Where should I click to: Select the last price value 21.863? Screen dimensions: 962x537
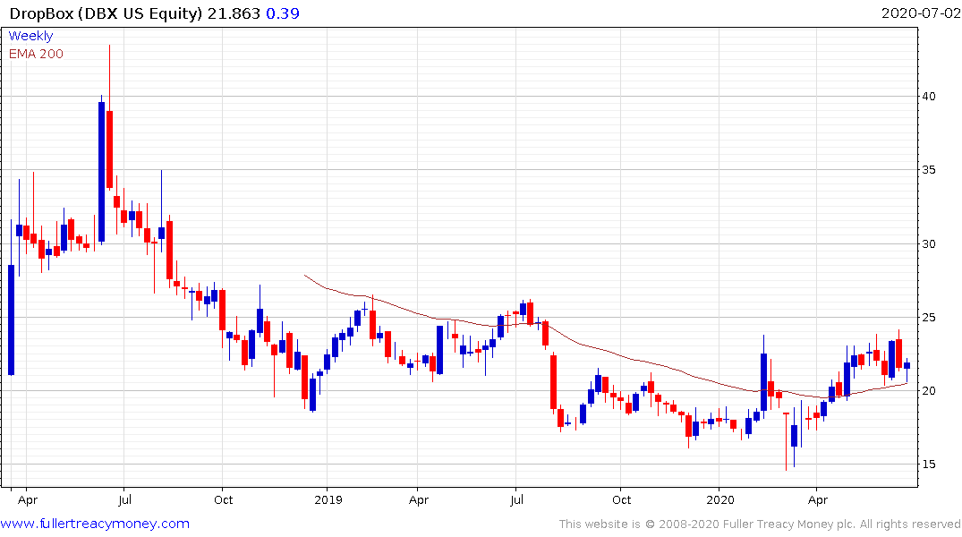(234, 13)
